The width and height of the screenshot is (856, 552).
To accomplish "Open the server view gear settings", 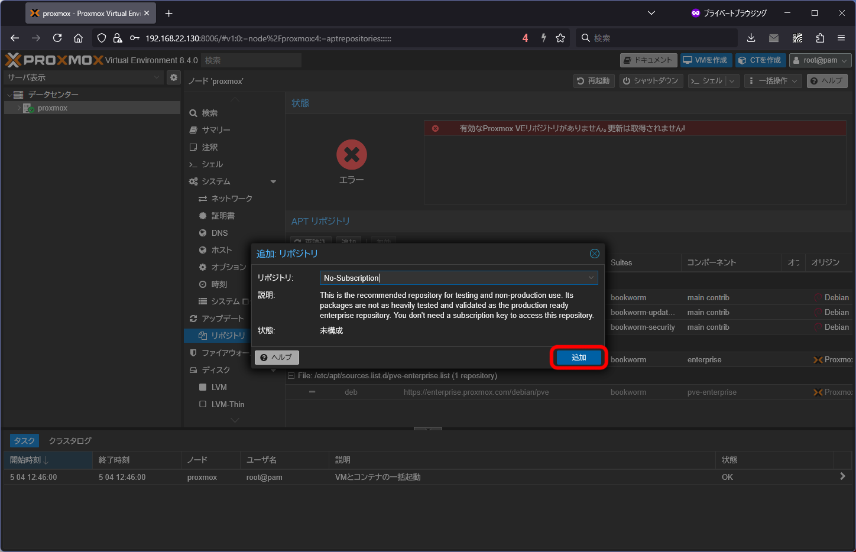I will click(x=174, y=77).
